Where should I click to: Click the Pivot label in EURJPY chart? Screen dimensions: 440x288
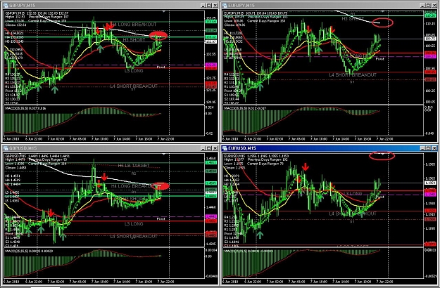[x=379, y=59]
